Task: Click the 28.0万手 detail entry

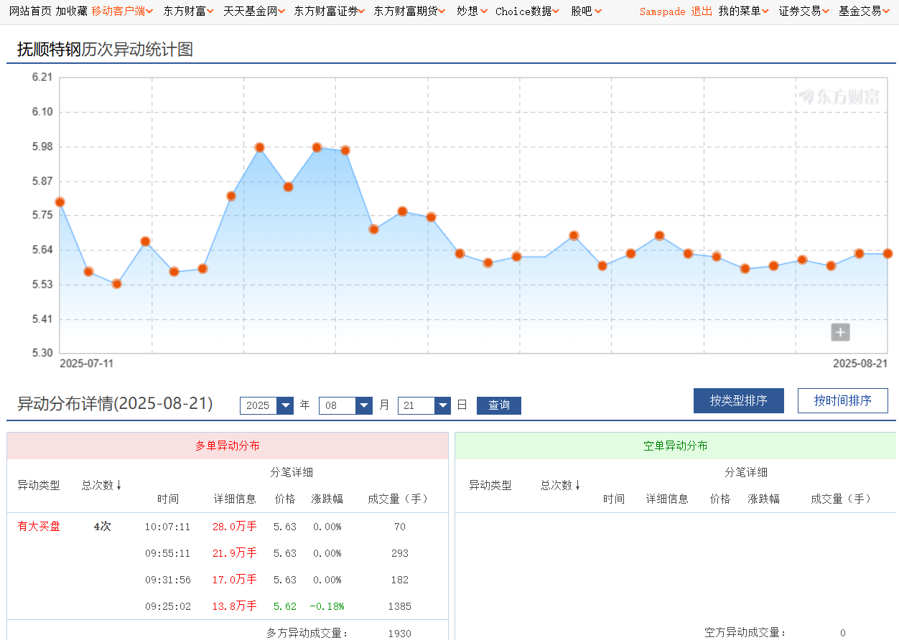Action: tap(234, 527)
